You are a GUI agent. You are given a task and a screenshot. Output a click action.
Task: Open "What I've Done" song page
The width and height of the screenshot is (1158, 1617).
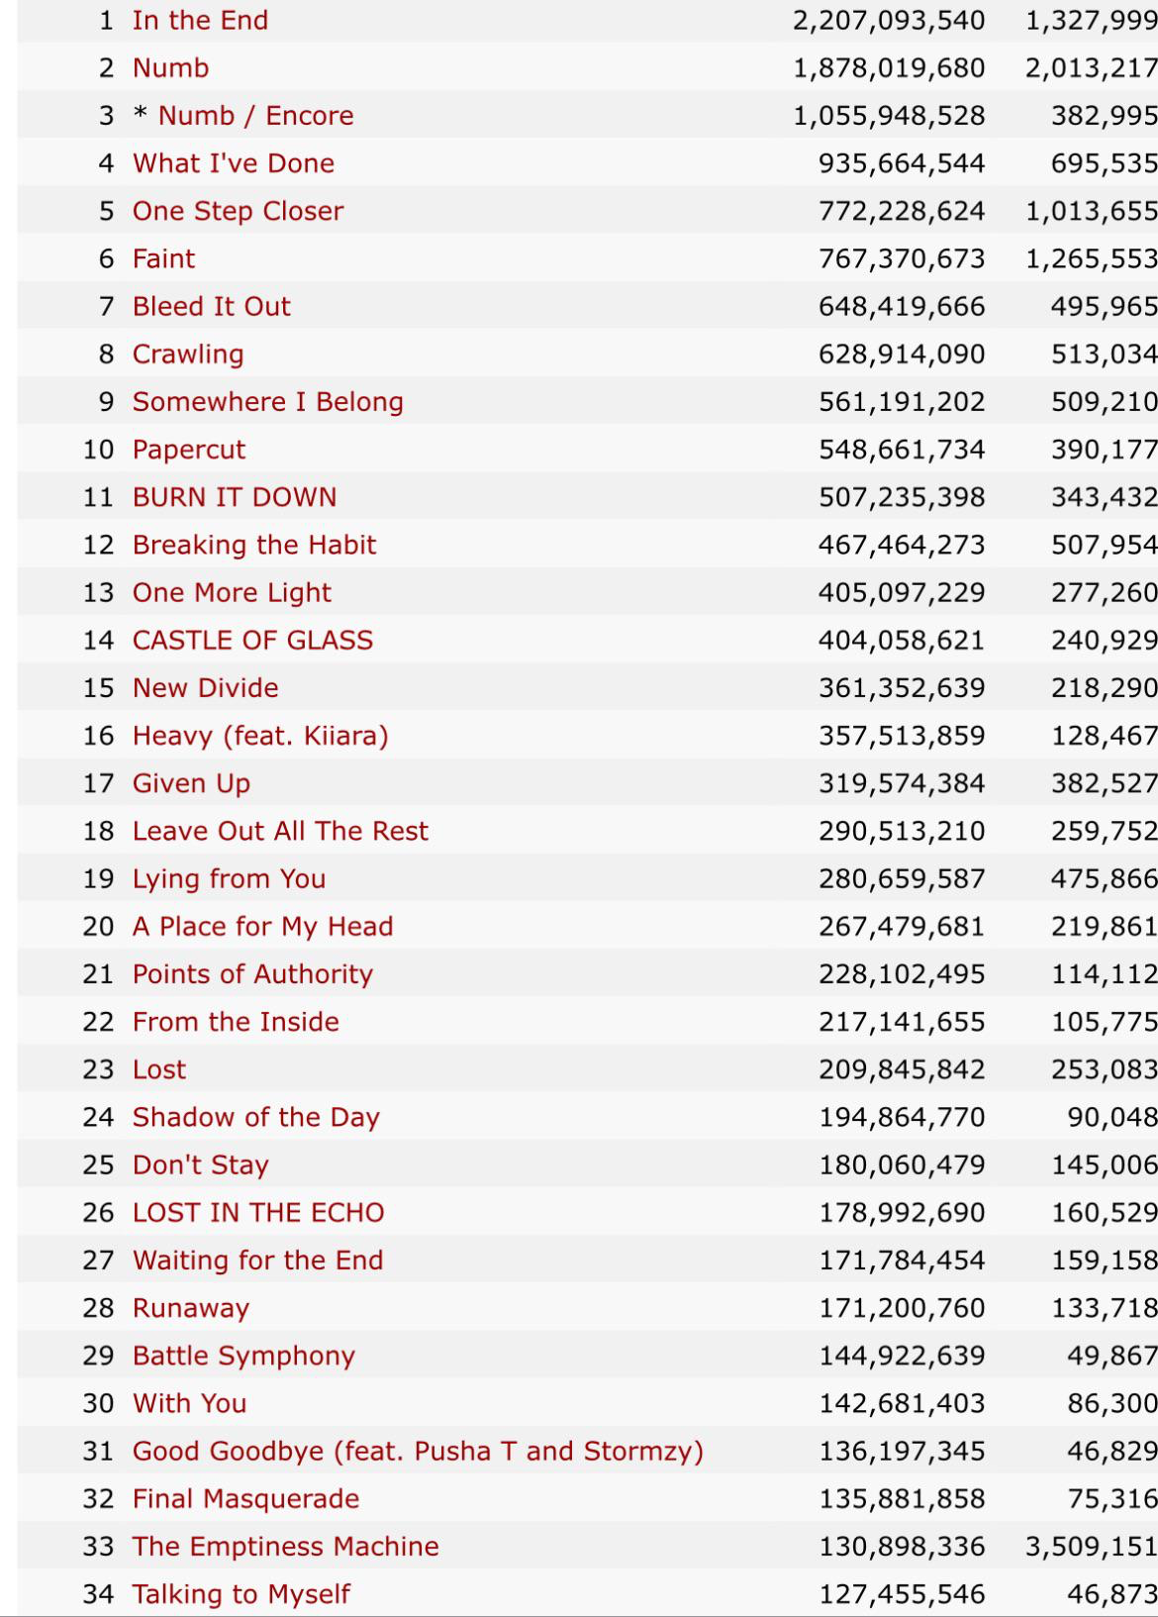coord(234,163)
